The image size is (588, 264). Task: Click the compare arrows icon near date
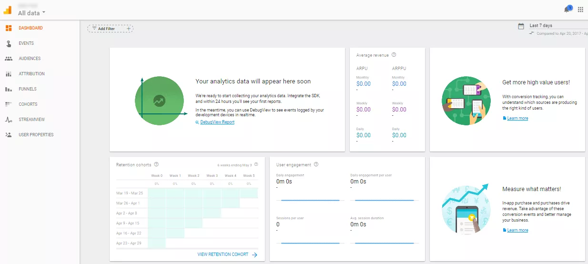coord(532,33)
